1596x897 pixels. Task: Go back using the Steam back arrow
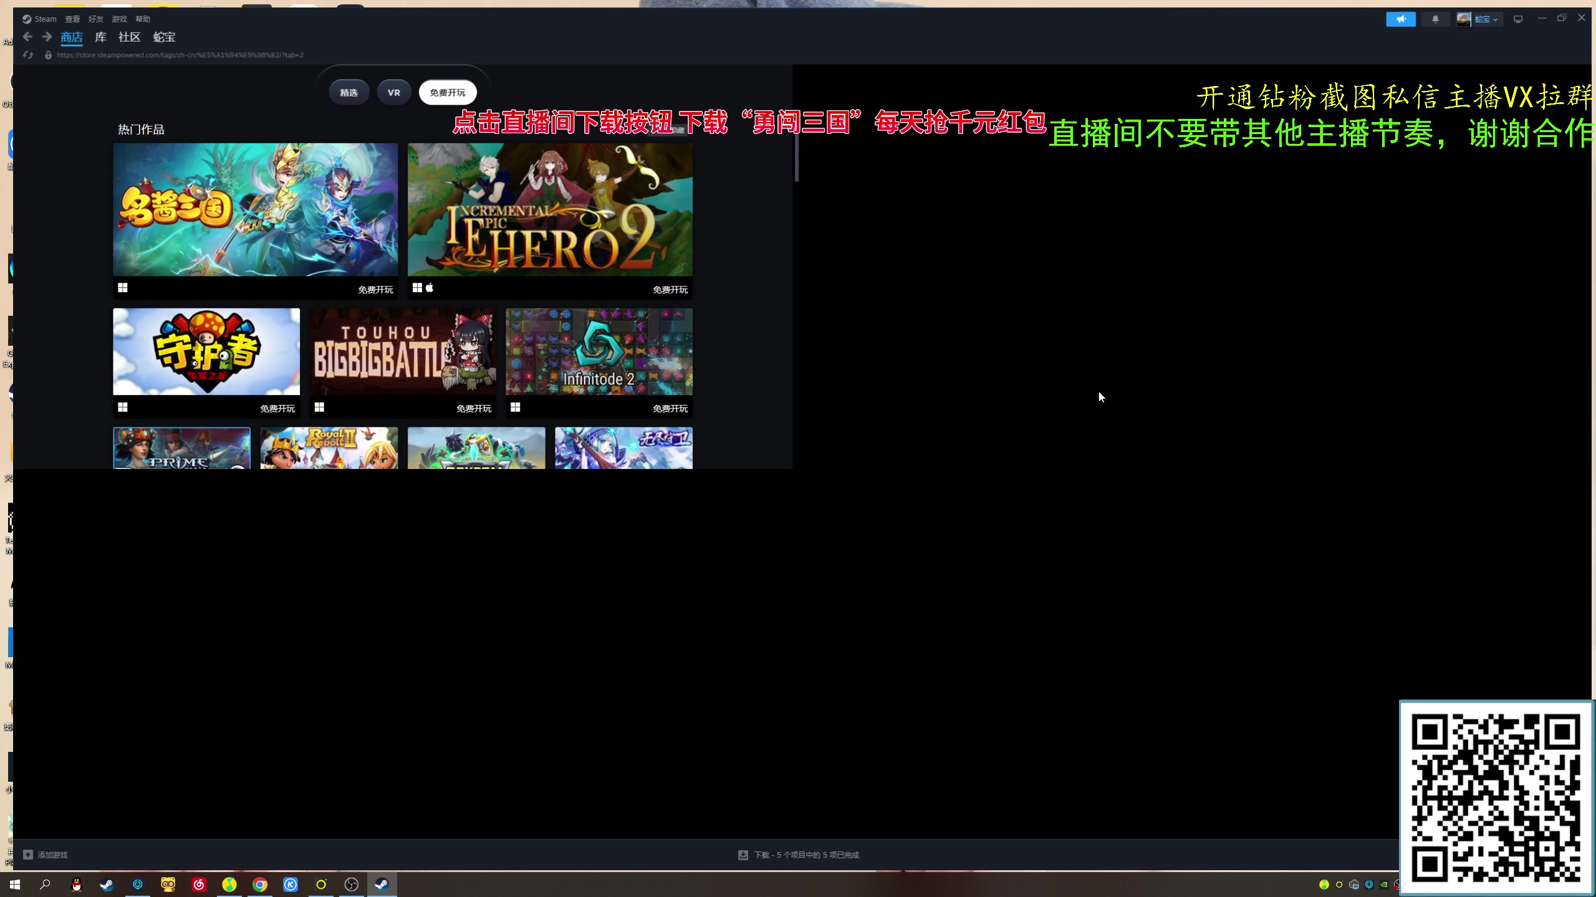point(27,37)
